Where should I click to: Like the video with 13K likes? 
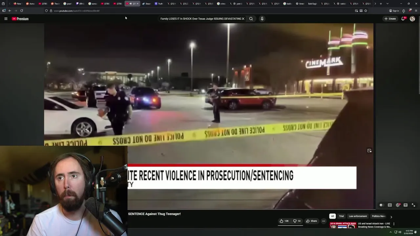[284, 221]
